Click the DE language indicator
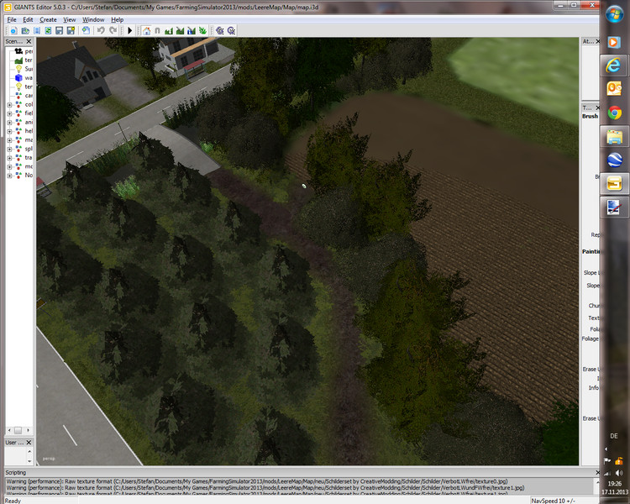 [x=614, y=436]
